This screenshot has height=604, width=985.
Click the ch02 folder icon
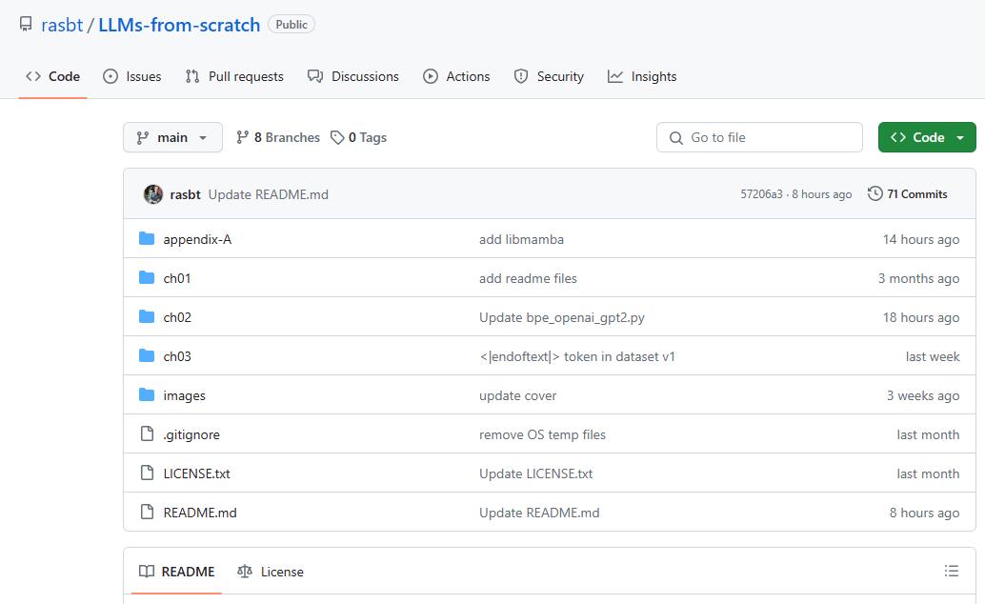(x=147, y=317)
